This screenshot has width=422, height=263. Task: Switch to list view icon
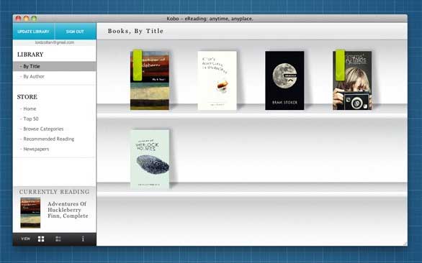click(x=58, y=239)
